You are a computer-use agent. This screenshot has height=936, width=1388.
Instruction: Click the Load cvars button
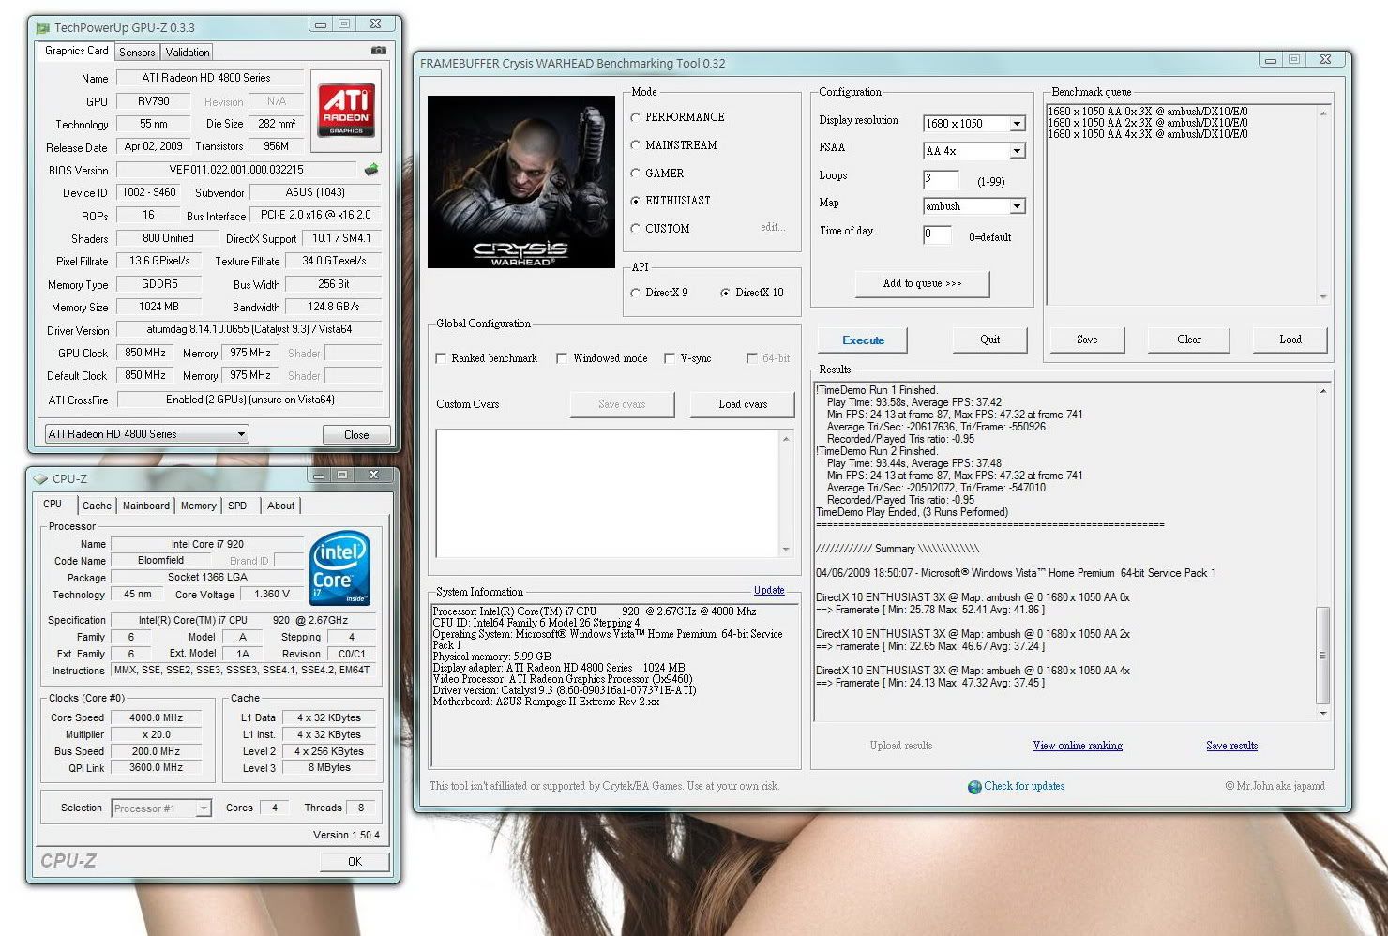click(x=743, y=404)
